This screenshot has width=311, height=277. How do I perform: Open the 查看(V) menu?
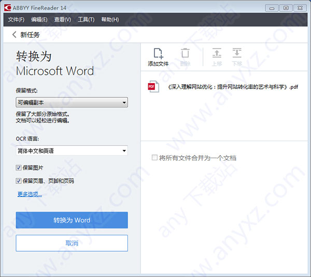point(63,20)
